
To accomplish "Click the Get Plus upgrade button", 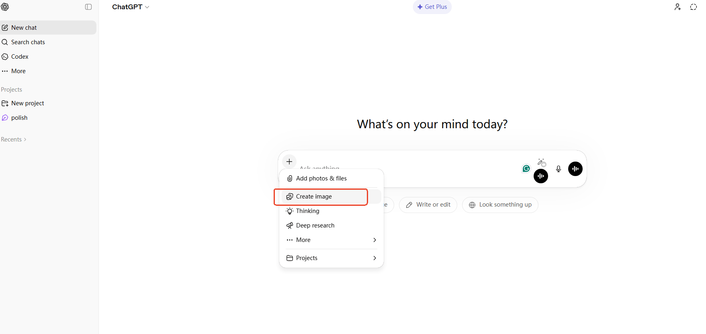I will (432, 7).
